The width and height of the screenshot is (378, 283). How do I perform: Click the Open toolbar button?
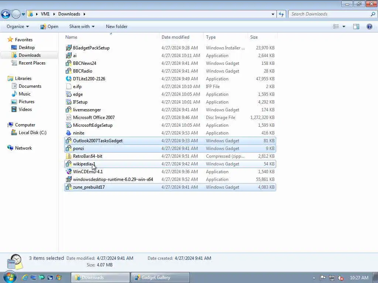pyautogui.click(x=49, y=27)
